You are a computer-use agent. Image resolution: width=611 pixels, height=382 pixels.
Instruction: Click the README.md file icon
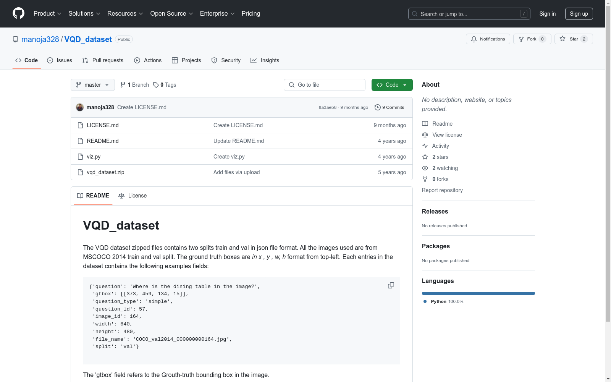pyautogui.click(x=80, y=141)
